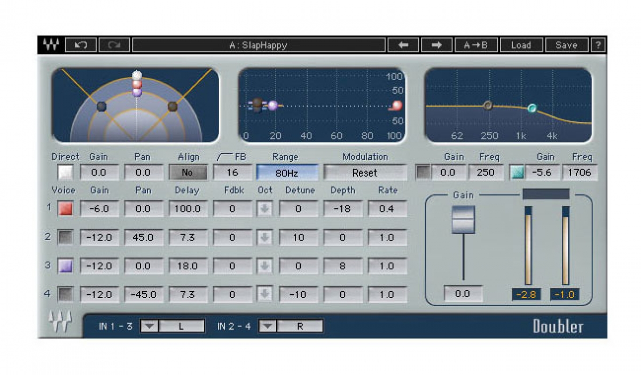Go to next preset arrow

tap(437, 45)
